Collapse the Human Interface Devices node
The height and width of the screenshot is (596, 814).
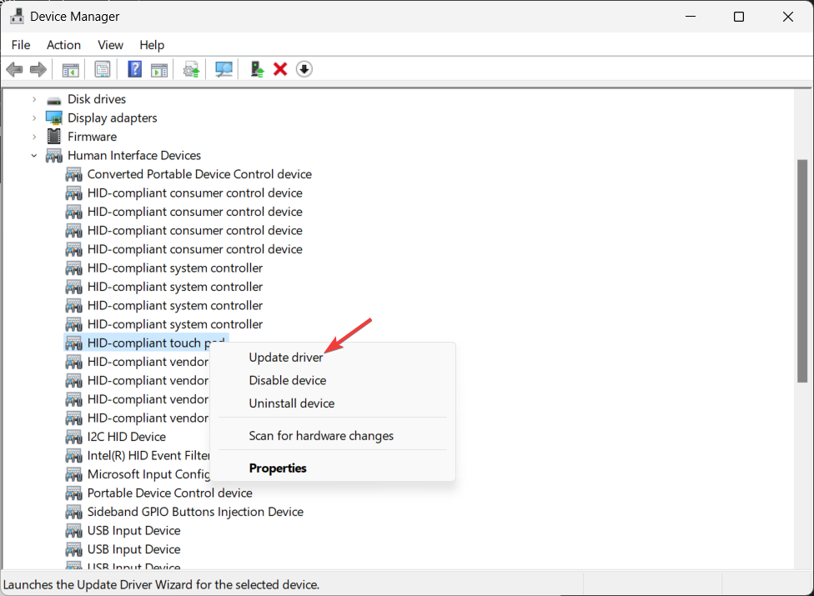tap(34, 156)
